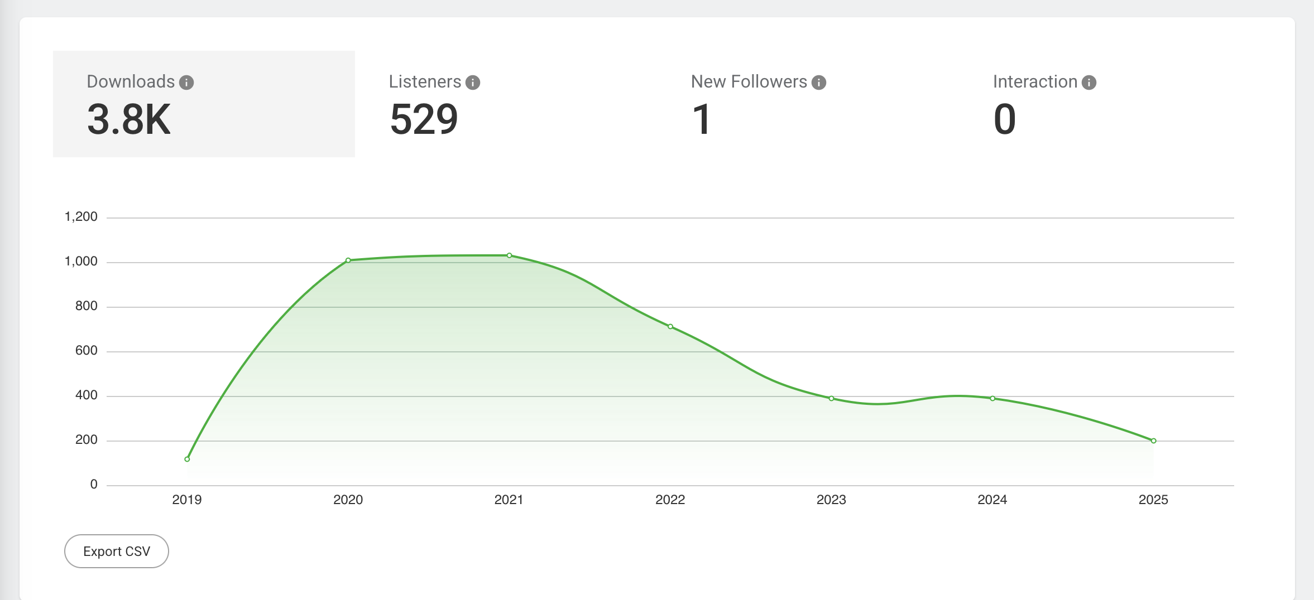1314x600 pixels.
Task: Click the info icon next to Listeners
Action: click(x=473, y=81)
